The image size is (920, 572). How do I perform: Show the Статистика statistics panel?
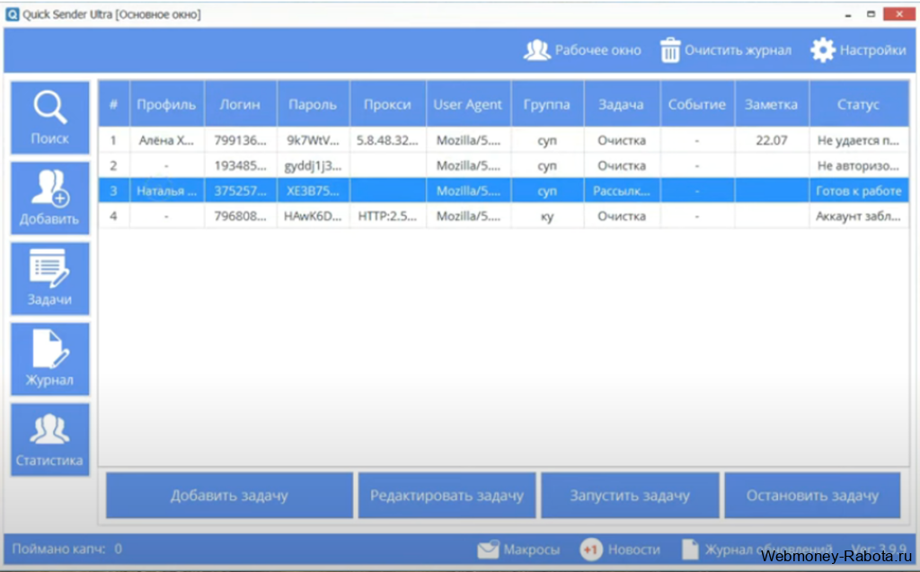pyautogui.click(x=50, y=439)
